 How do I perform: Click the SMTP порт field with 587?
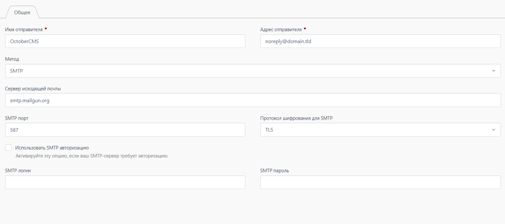125,130
